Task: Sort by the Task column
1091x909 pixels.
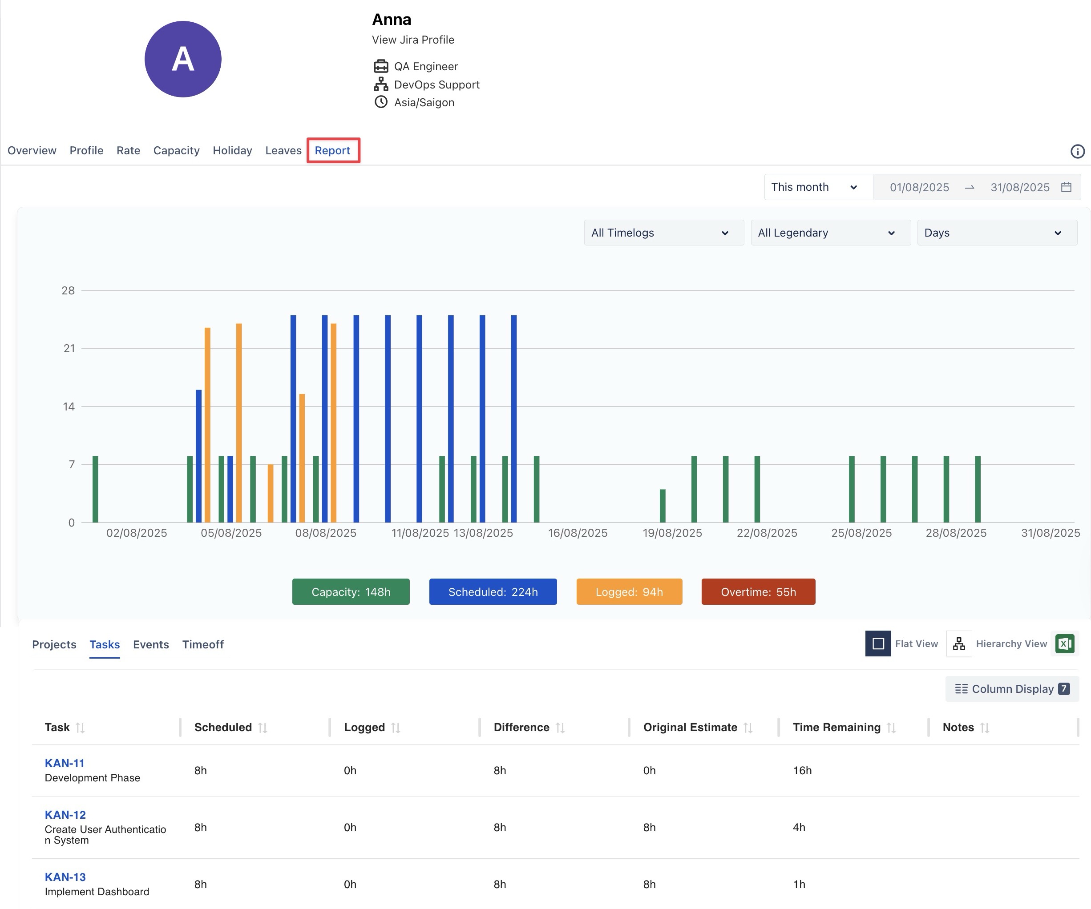Action: [x=80, y=727]
